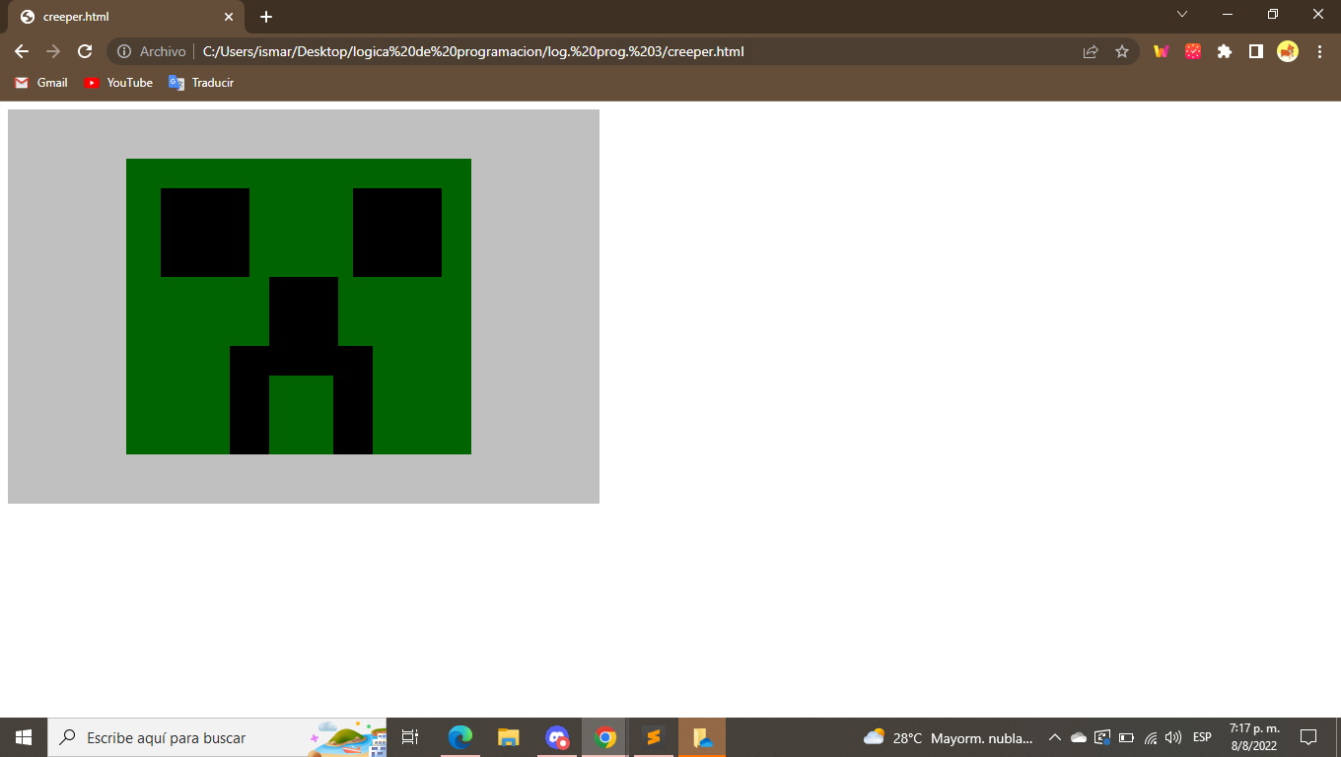Click the forward navigation arrow

(53, 51)
